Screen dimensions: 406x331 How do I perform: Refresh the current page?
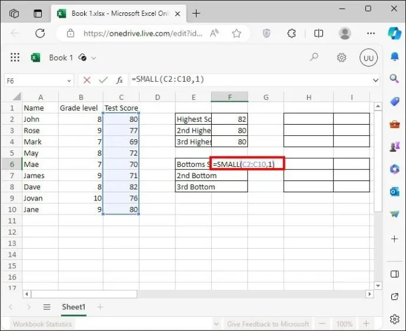(x=40, y=33)
